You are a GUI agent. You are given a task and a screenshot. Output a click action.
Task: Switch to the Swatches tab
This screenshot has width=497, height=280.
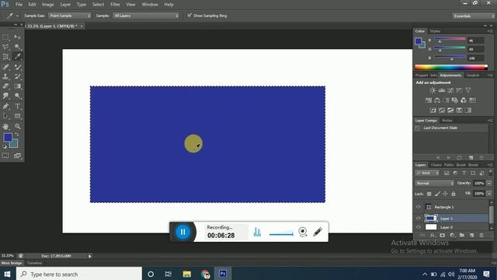473,75
